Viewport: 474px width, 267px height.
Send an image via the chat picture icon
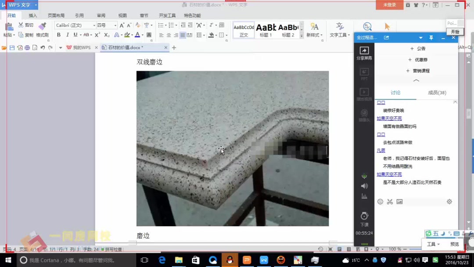tap(399, 202)
